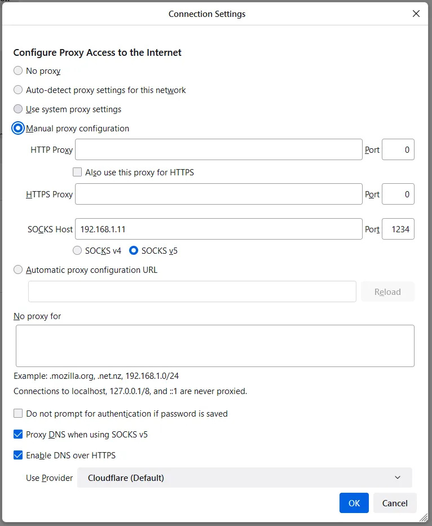Image resolution: width=432 pixels, height=526 pixels.
Task: Select SOCKS v4 option
Action: [77, 250]
